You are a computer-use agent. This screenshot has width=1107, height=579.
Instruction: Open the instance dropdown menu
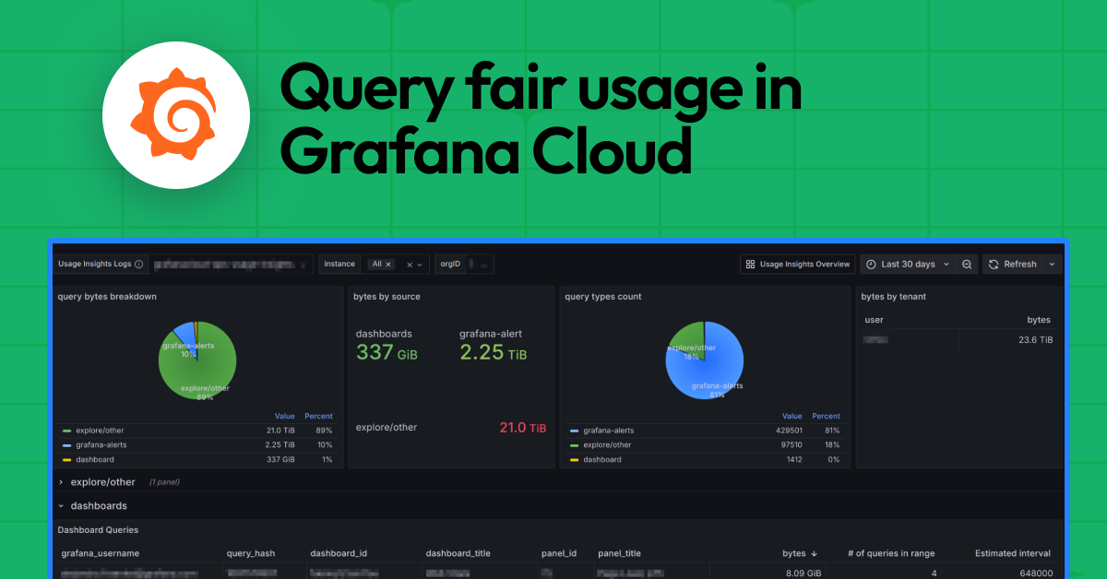pyautogui.click(x=419, y=264)
